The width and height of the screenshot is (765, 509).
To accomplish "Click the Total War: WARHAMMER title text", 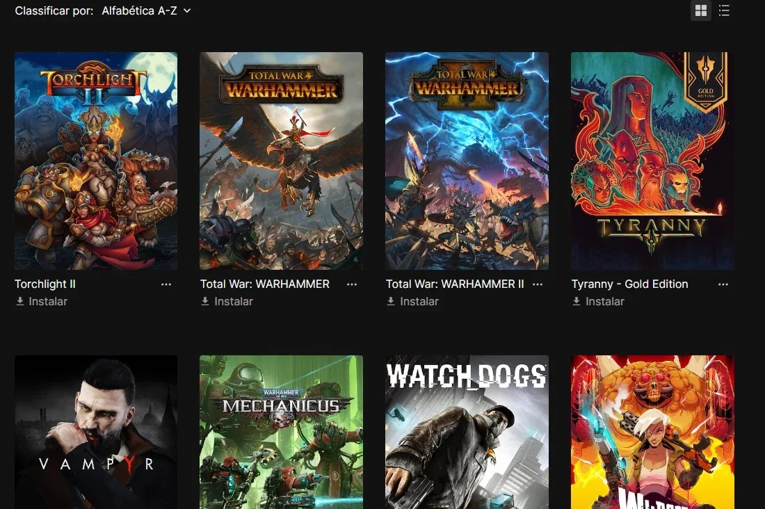I will [x=265, y=284].
